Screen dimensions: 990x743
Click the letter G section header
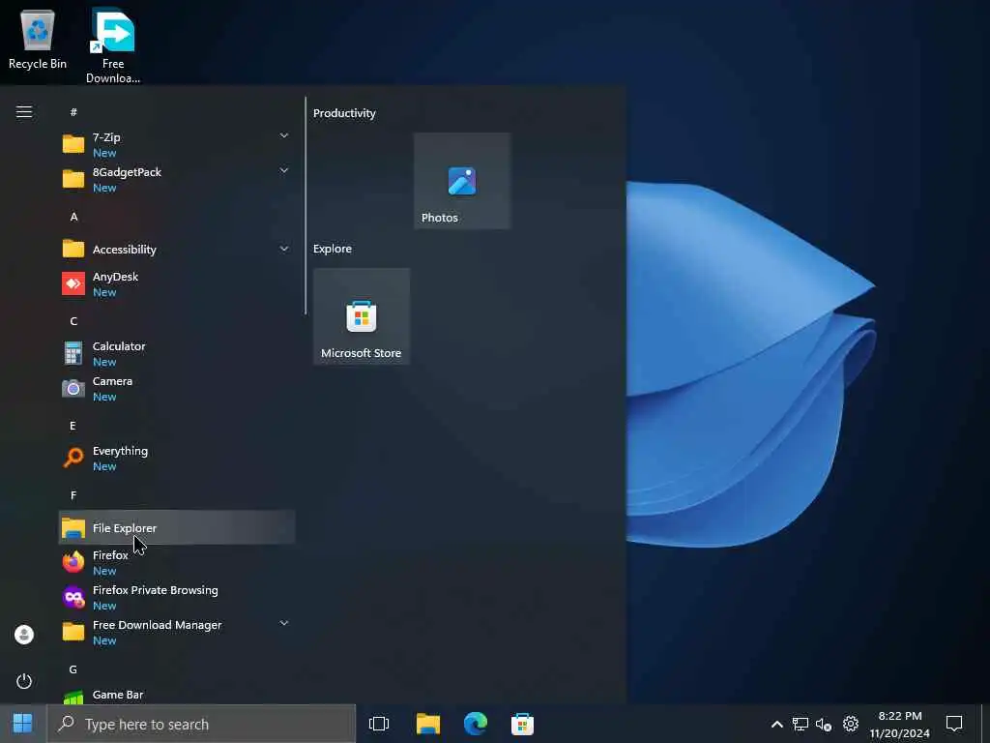(73, 669)
